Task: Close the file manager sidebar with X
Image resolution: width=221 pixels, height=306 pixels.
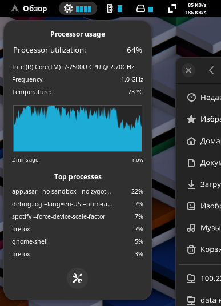Action: pos(188,70)
